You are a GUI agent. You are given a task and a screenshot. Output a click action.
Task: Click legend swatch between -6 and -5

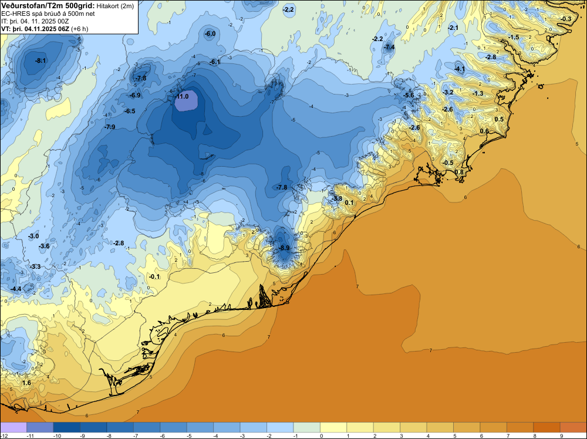pyautogui.click(x=173, y=427)
